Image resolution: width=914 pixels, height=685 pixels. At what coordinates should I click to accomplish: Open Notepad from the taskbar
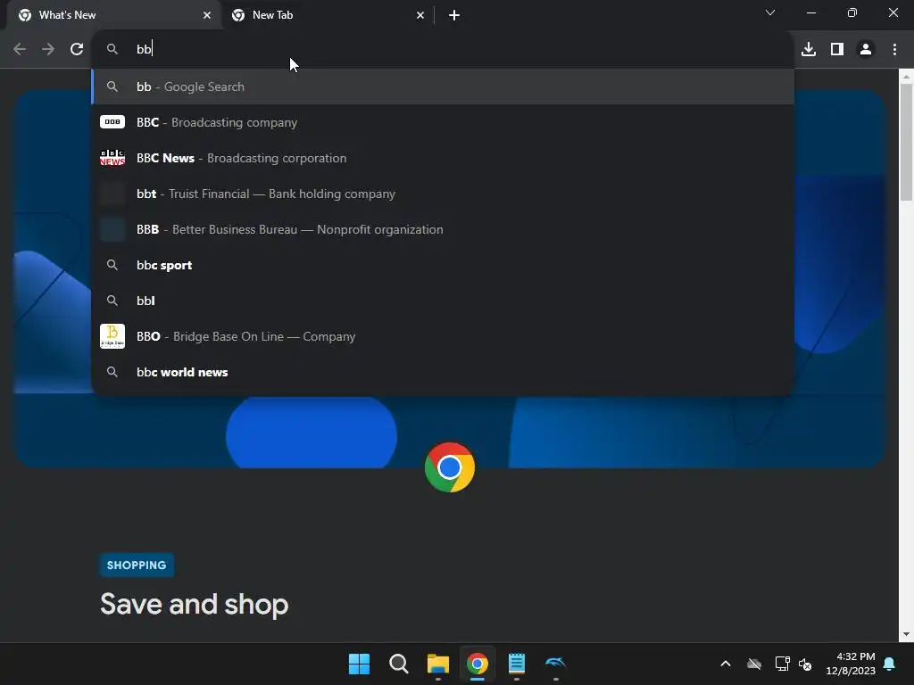[517, 664]
